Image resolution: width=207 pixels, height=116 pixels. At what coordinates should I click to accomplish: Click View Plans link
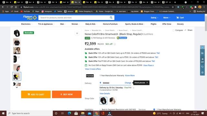click(148, 65)
